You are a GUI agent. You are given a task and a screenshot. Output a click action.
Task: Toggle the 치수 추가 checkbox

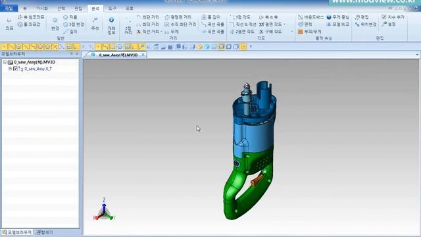coord(384,17)
